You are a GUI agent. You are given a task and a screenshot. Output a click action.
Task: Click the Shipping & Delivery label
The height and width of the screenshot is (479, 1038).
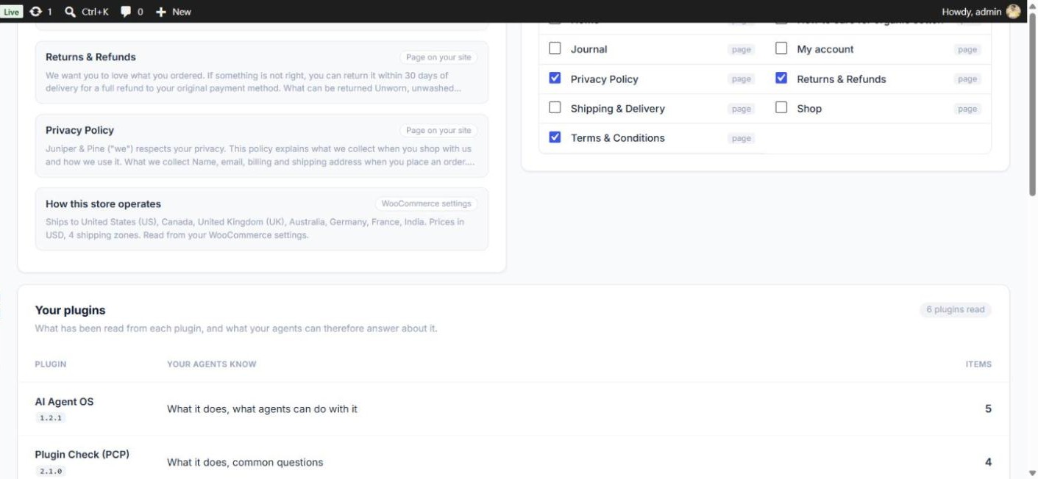pos(617,108)
